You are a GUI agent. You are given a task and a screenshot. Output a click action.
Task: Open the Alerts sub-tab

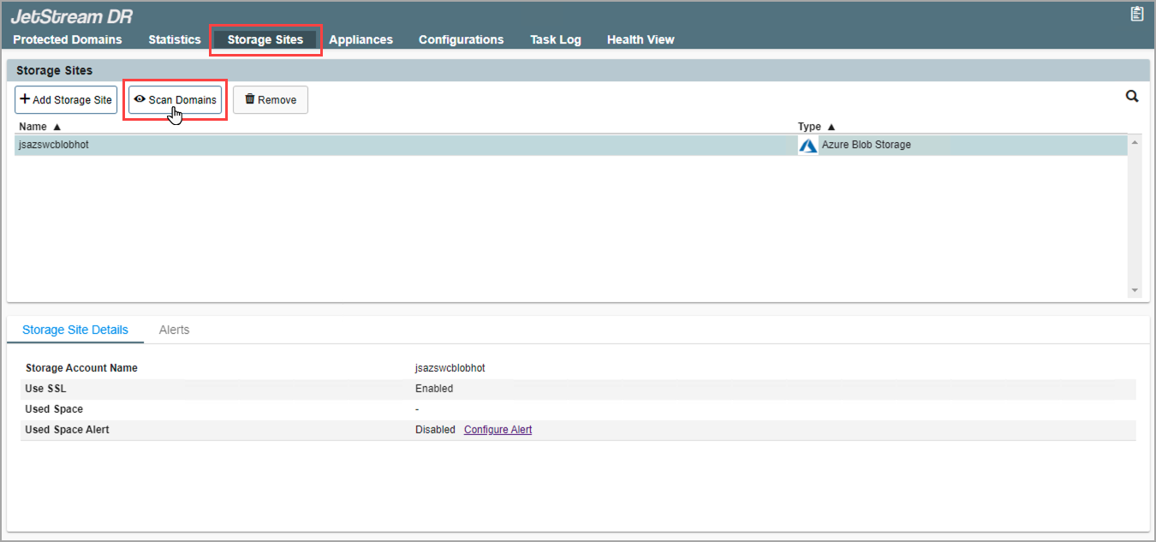[x=174, y=330]
